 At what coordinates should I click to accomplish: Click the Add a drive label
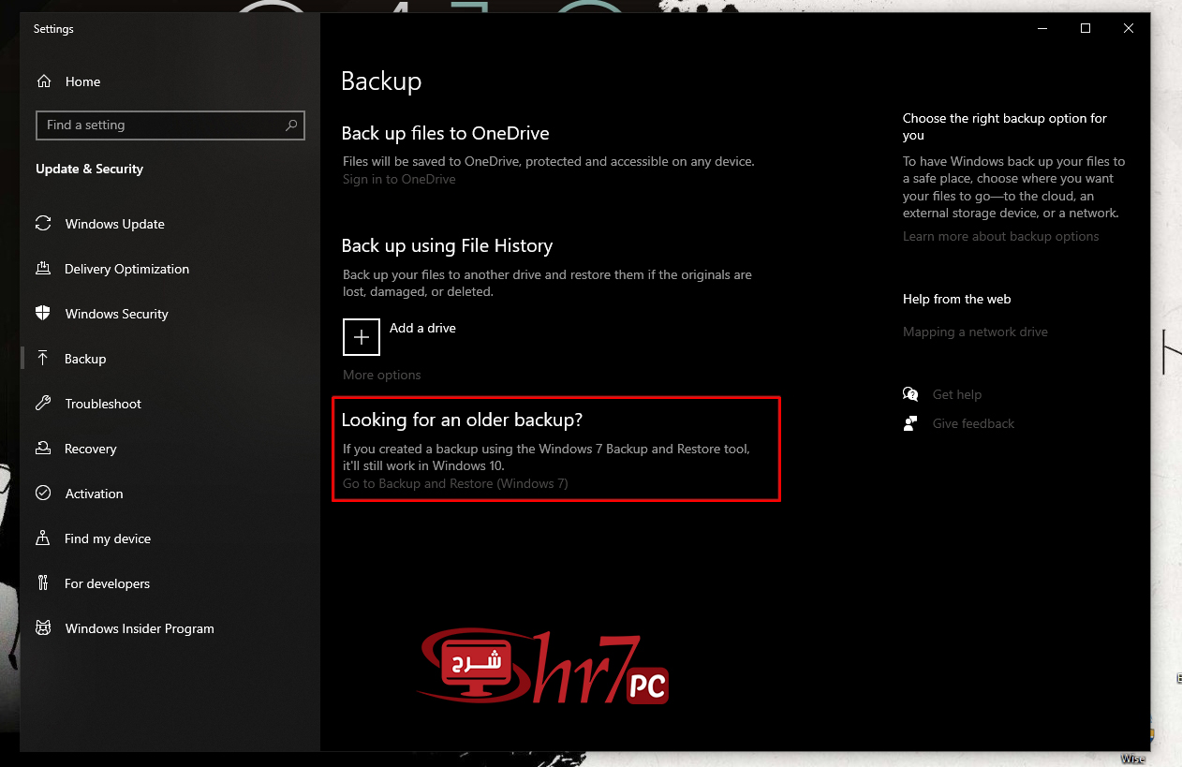pos(422,328)
